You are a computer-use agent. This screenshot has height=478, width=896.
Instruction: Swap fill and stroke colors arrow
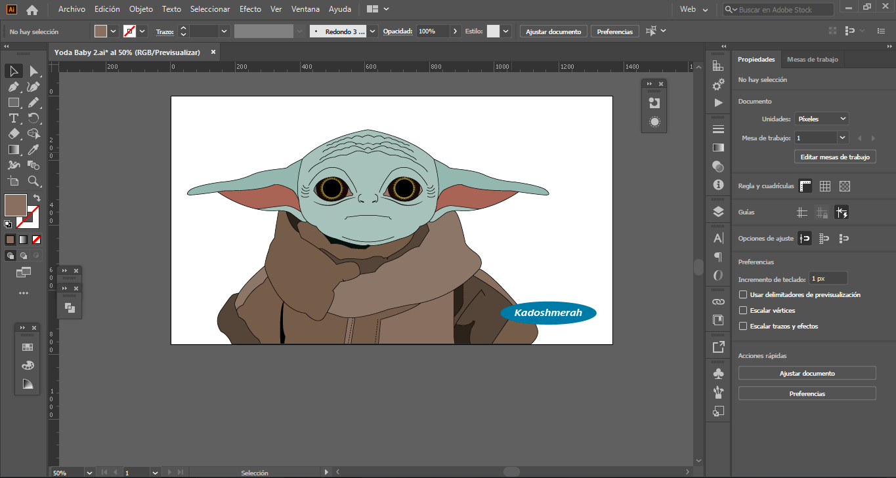37,197
